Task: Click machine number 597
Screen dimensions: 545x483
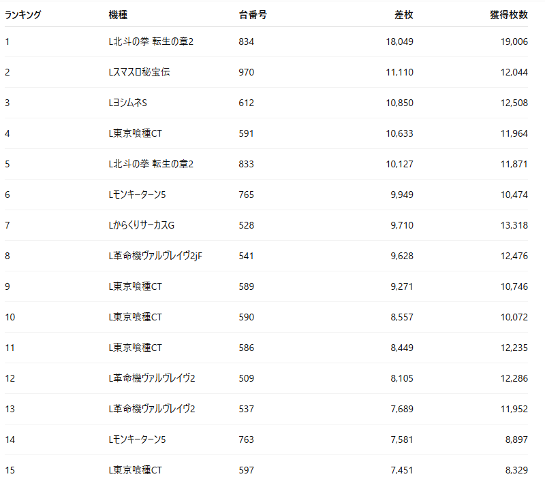Action: tap(247, 470)
